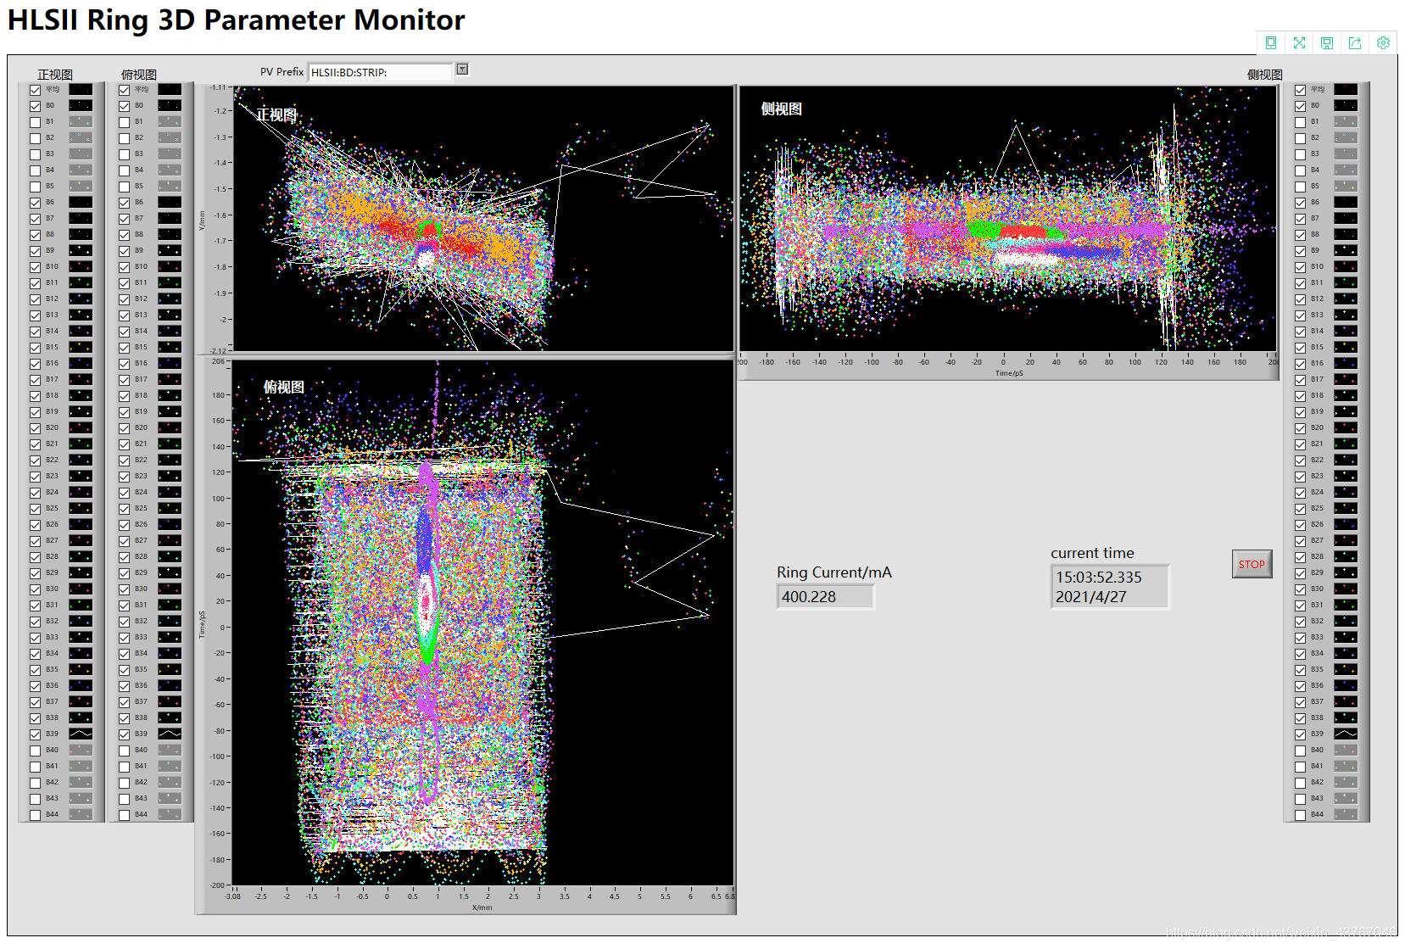This screenshot has width=1405, height=949.
Task: Click the X/mm axis label
Action: tap(482, 907)
